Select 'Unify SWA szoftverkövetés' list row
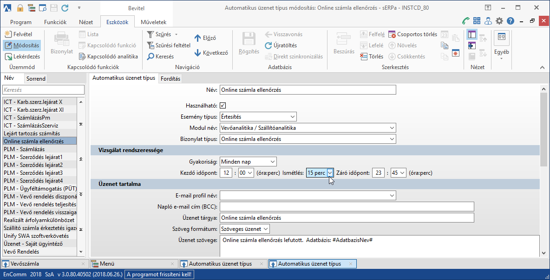The image size is (550, 280). pyautogui.click(x=40, y=236)
